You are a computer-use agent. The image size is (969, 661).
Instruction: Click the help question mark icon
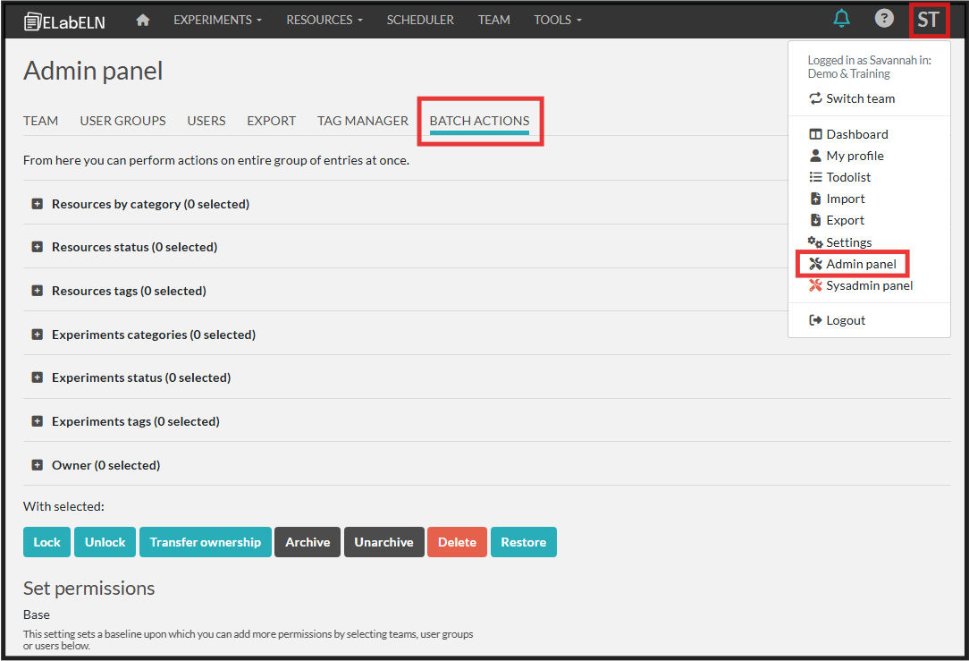[884, 19]
